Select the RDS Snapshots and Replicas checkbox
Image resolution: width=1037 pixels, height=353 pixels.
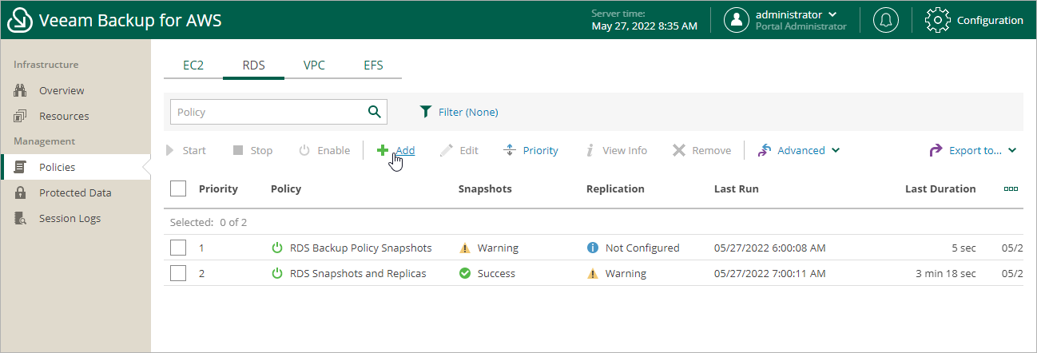(178, 273)
